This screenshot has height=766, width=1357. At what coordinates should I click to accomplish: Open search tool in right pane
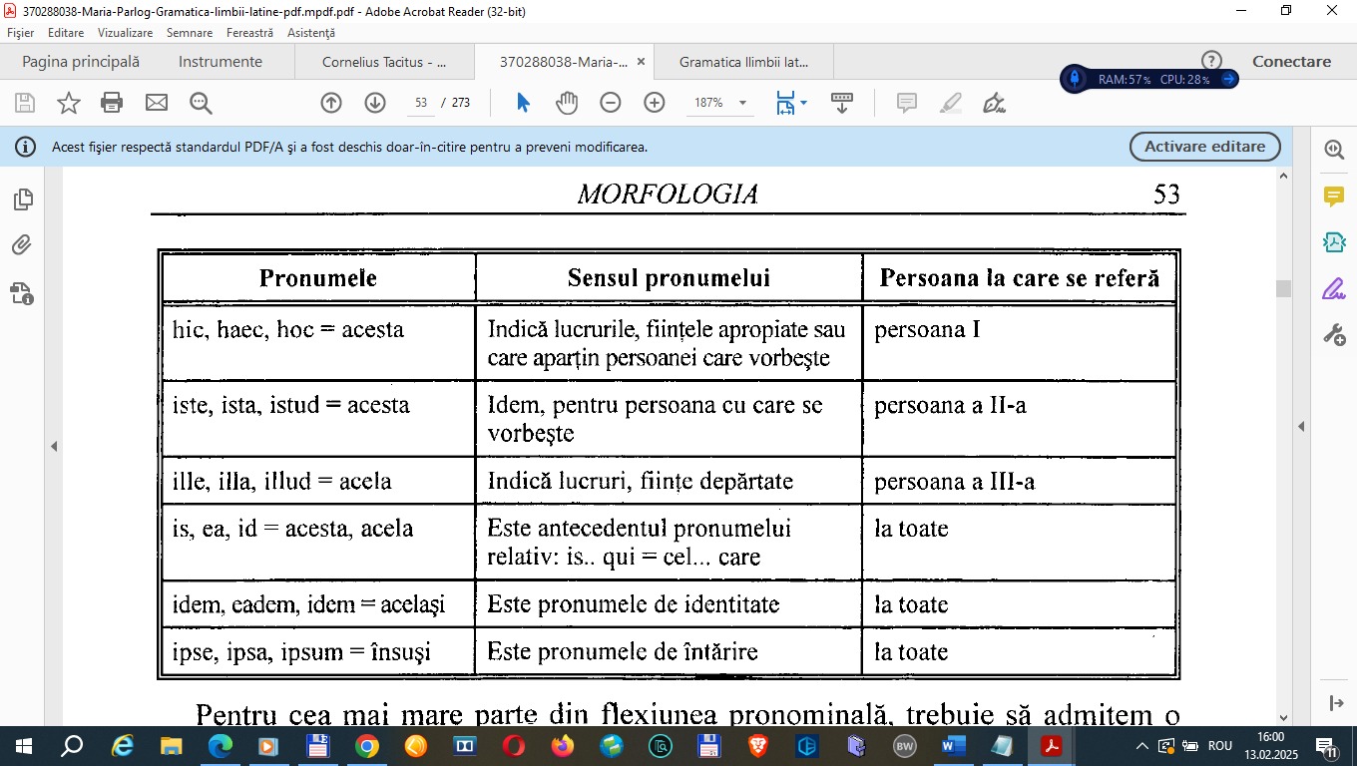[x=1334, y=150]
